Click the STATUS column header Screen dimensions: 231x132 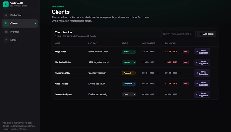click(x=125, y=43)
